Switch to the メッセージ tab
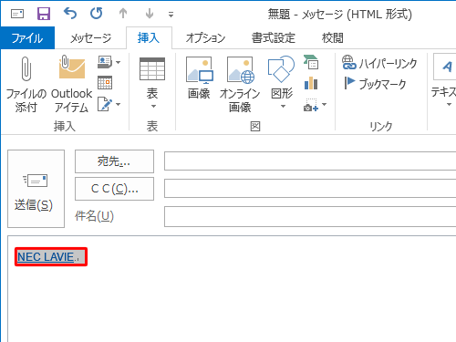 tap(90, 38)
